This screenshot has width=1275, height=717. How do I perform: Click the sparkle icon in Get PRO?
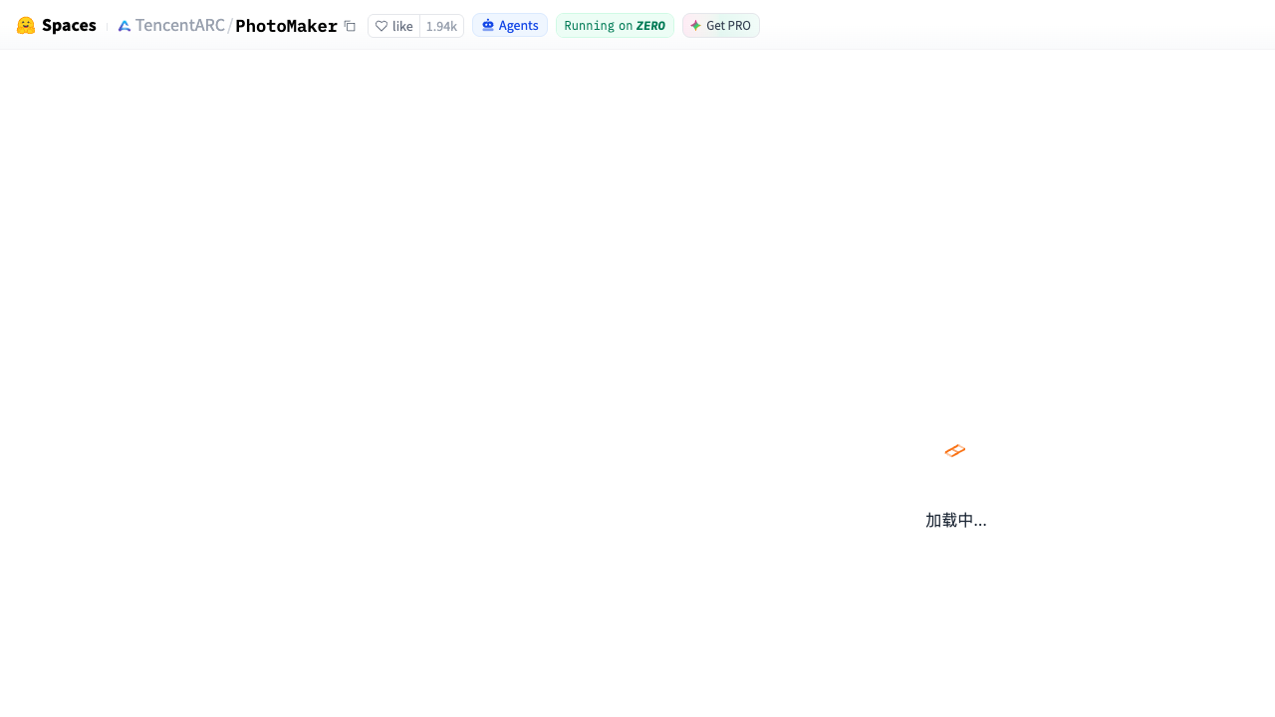tap(695, 25)
